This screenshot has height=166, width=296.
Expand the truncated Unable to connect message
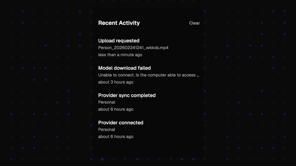pos(149,75)
